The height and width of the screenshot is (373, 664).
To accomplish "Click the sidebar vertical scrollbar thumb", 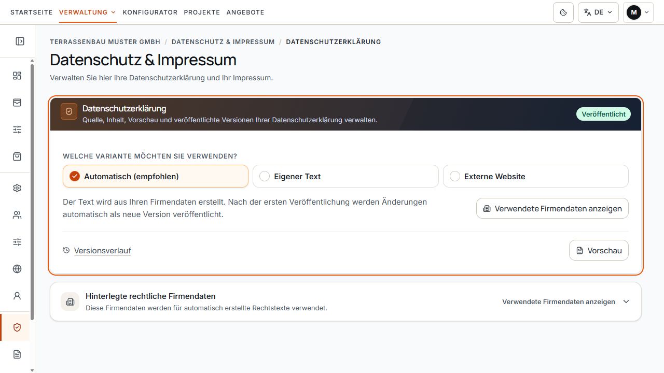I will point(32,192).
